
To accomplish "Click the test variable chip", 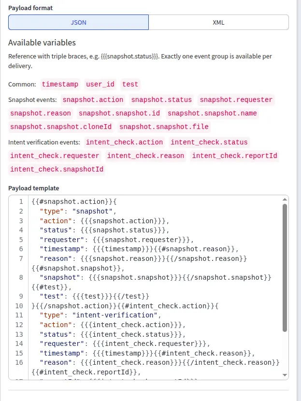I will tap(130, 84).
